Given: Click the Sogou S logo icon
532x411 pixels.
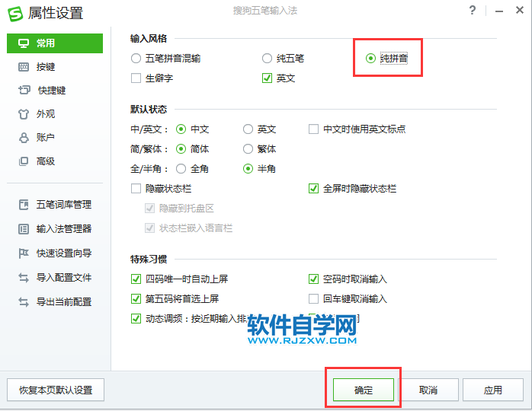Looking at the screenshot, I should 15,14.
